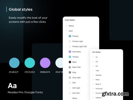Click the "Soft Light" style name

(x=76, y=88)
